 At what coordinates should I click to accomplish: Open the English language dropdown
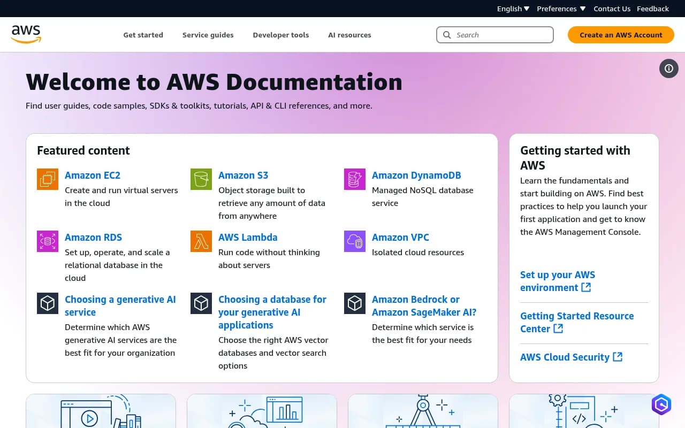click(x=512, y=9)
